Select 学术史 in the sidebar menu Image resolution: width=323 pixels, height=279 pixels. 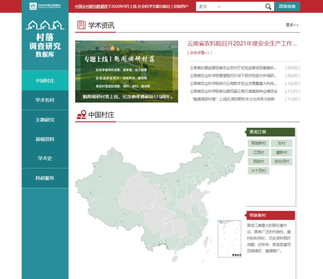45,158
